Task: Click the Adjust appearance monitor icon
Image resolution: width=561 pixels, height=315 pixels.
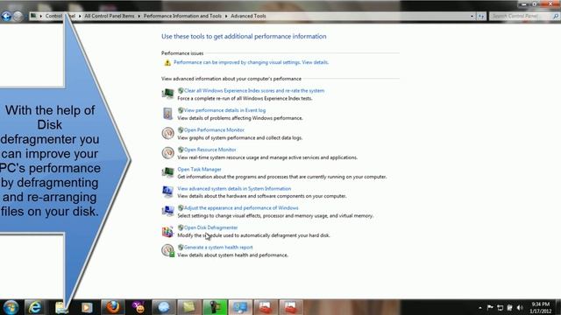Action: pyautogui.click(x=167, y=211)
